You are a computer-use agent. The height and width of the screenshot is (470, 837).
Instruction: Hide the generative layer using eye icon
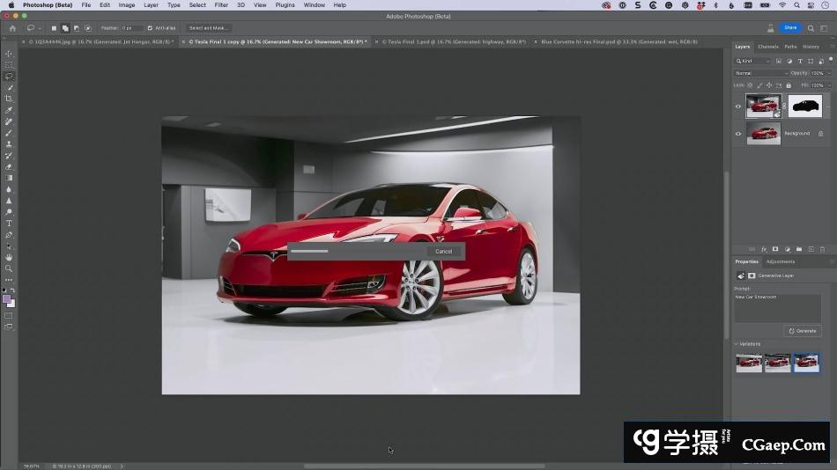pyautogui.click(x=738, y=106)
